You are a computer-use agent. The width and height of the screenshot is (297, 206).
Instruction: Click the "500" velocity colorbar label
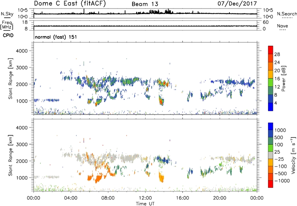click(x=279, y=137)
